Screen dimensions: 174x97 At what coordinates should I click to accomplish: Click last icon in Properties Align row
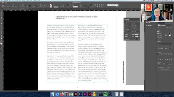(x=172, y=60)
